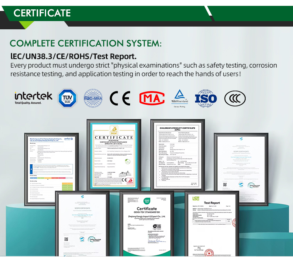
Task: Open the LST Test Report frame
Action: 212,223
